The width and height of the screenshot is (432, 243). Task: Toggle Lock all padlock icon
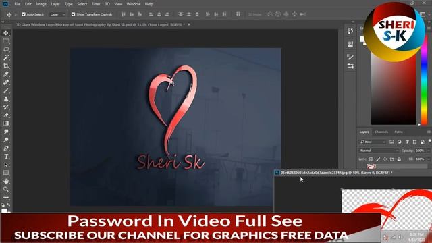[399, 159]
